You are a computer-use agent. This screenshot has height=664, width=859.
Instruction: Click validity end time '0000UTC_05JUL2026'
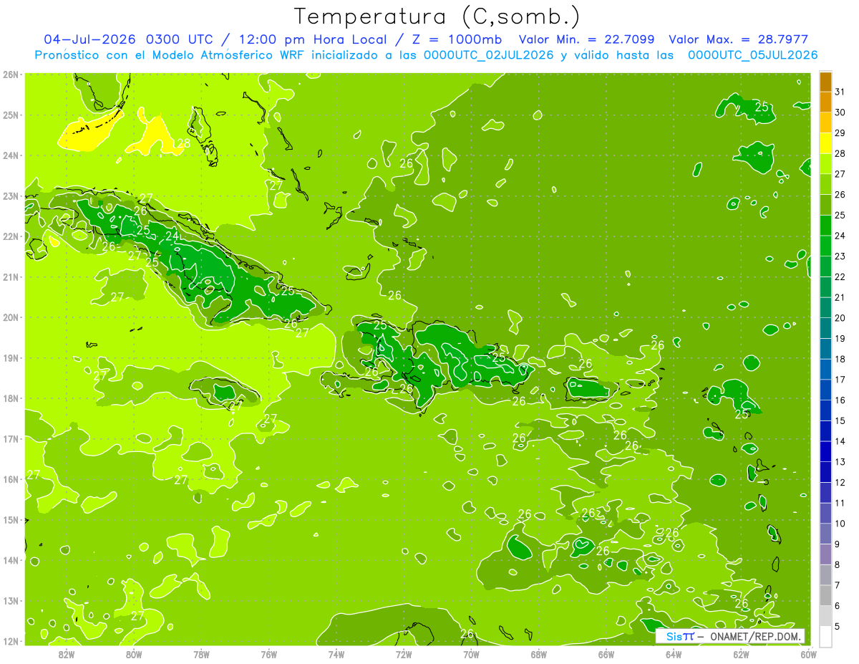[752, 55]
